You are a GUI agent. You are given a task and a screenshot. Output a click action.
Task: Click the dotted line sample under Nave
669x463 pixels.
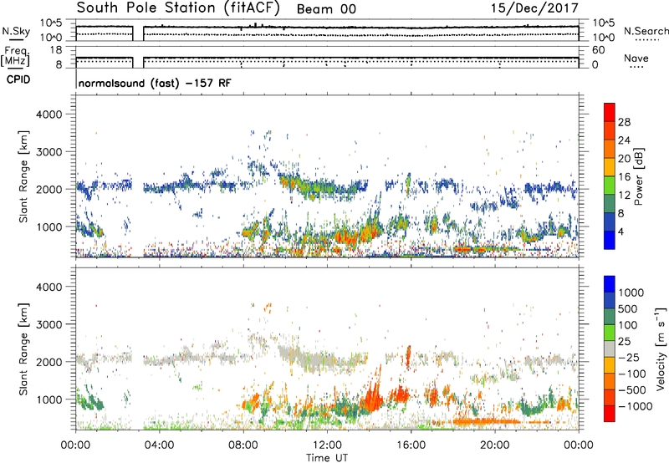tap(636, 67)
